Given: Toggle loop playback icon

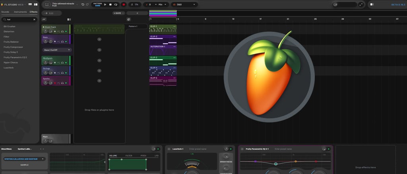Looking at the screenshot, I should [x=116, y=4].
